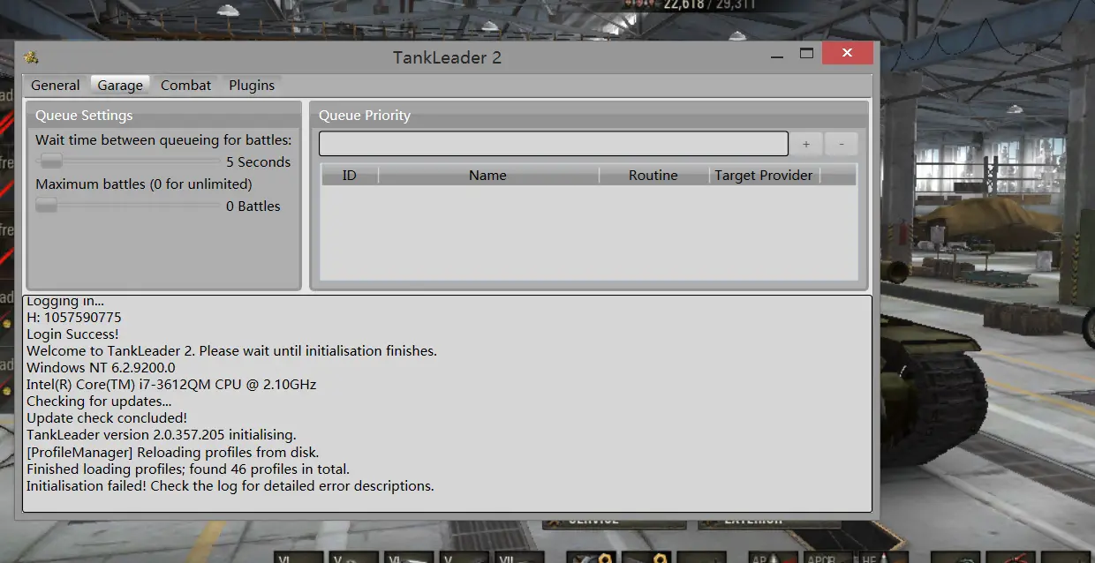Viewport: 1095px width, 563px height.
Task: Sort queue by the Name column header
Action: click(x=488, y=176)
